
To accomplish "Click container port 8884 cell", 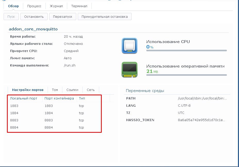I will click(49, 127).
